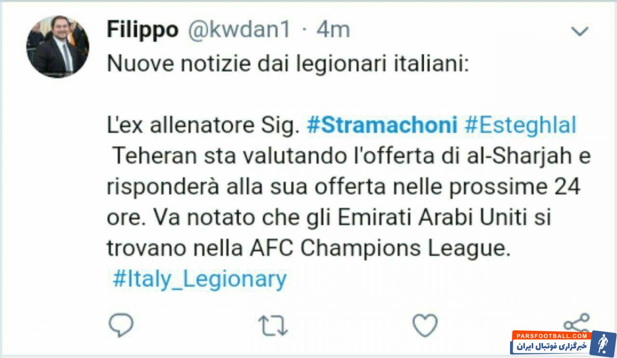617x358 pixels.
Task: Expand the tweet options chevron
Action: (580, 32)
